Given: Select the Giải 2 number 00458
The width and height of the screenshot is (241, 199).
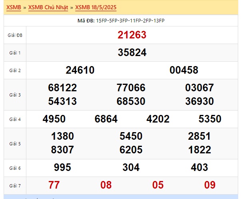Looking at the screenshot, I should pyautogui.click(x=184, y=70).
